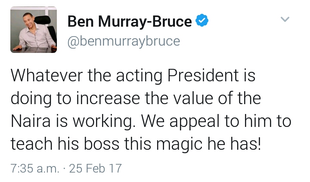This screenshot has height=182, width=310.
Task: Select the date 25 Feb 17
Action: click(94, 168)
